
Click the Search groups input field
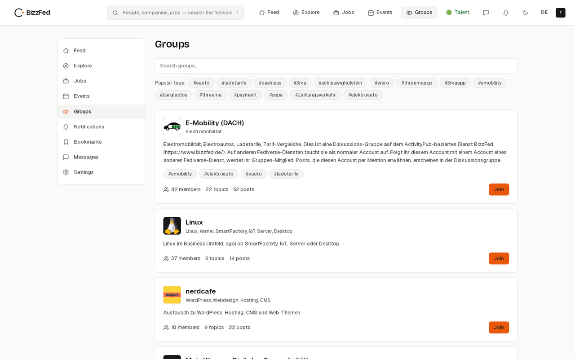pyautogui.click(x=336, y=66)
